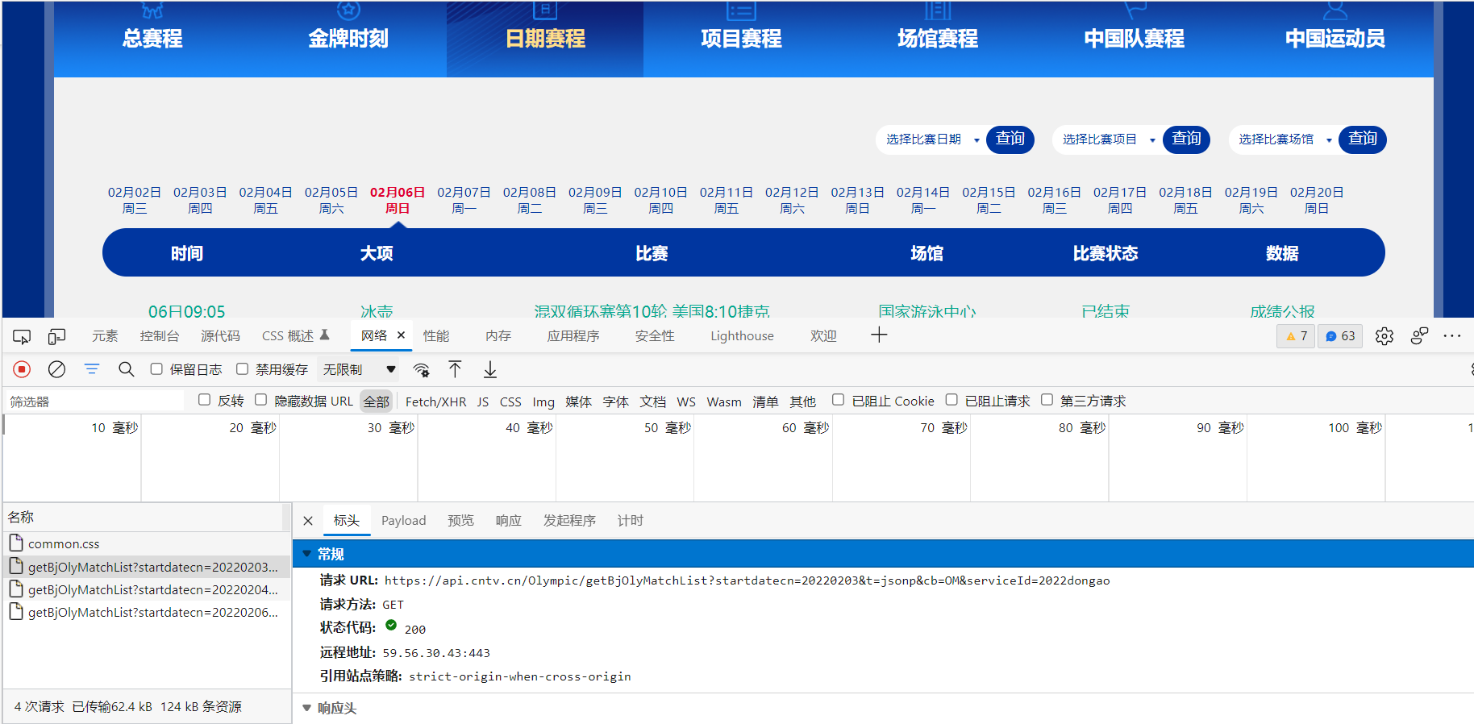
Task: Click the inspect element picker icon
Action: (22, 336)
